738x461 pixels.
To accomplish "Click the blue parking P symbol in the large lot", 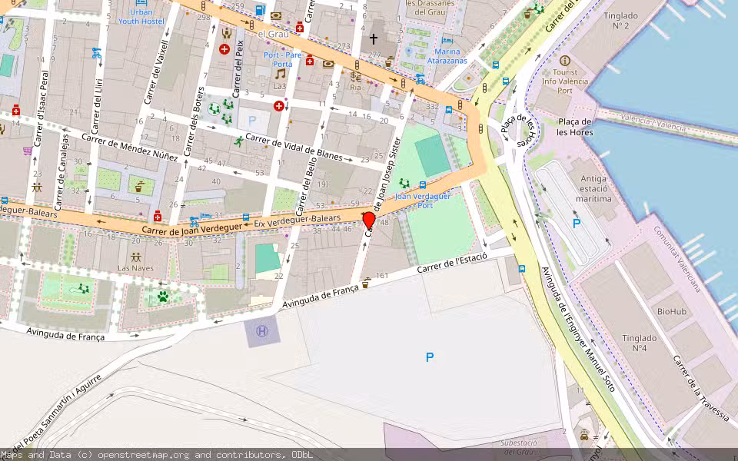I will (429, 356).
